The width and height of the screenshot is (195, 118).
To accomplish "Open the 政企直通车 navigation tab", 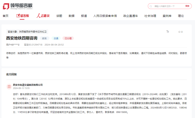I will [x=131, y=16].
